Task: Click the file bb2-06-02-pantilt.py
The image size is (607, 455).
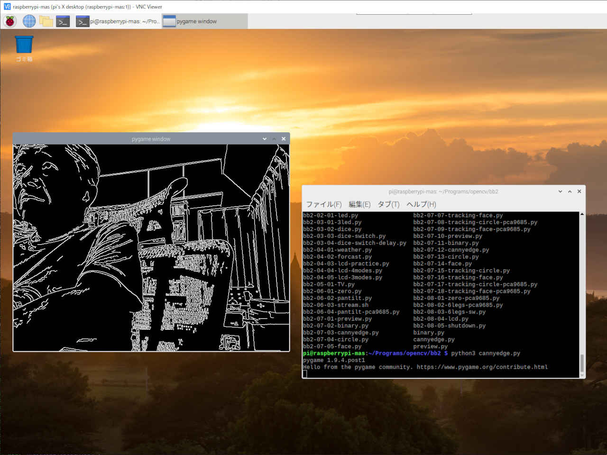Action: tap(338, 298)
